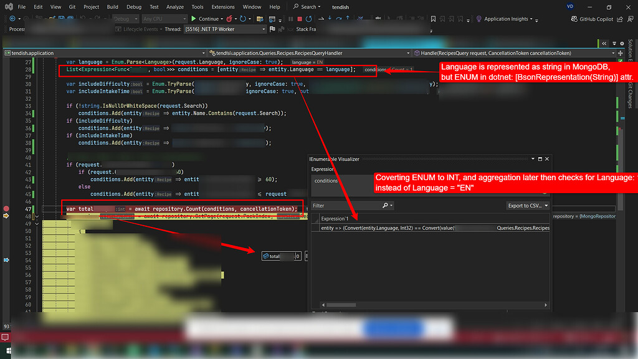The image size is (638, 359).
Task: Open the Thread dropdown showing .NET TP Worker
Action: point(264,29)
